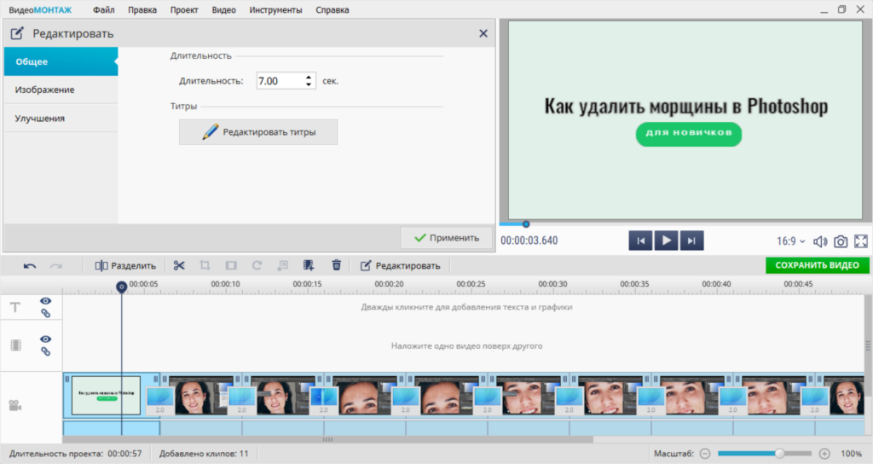Delete the selected clip with trash icon
The image size is (873, 464).
pyautogui.click(x=336, y=265)
